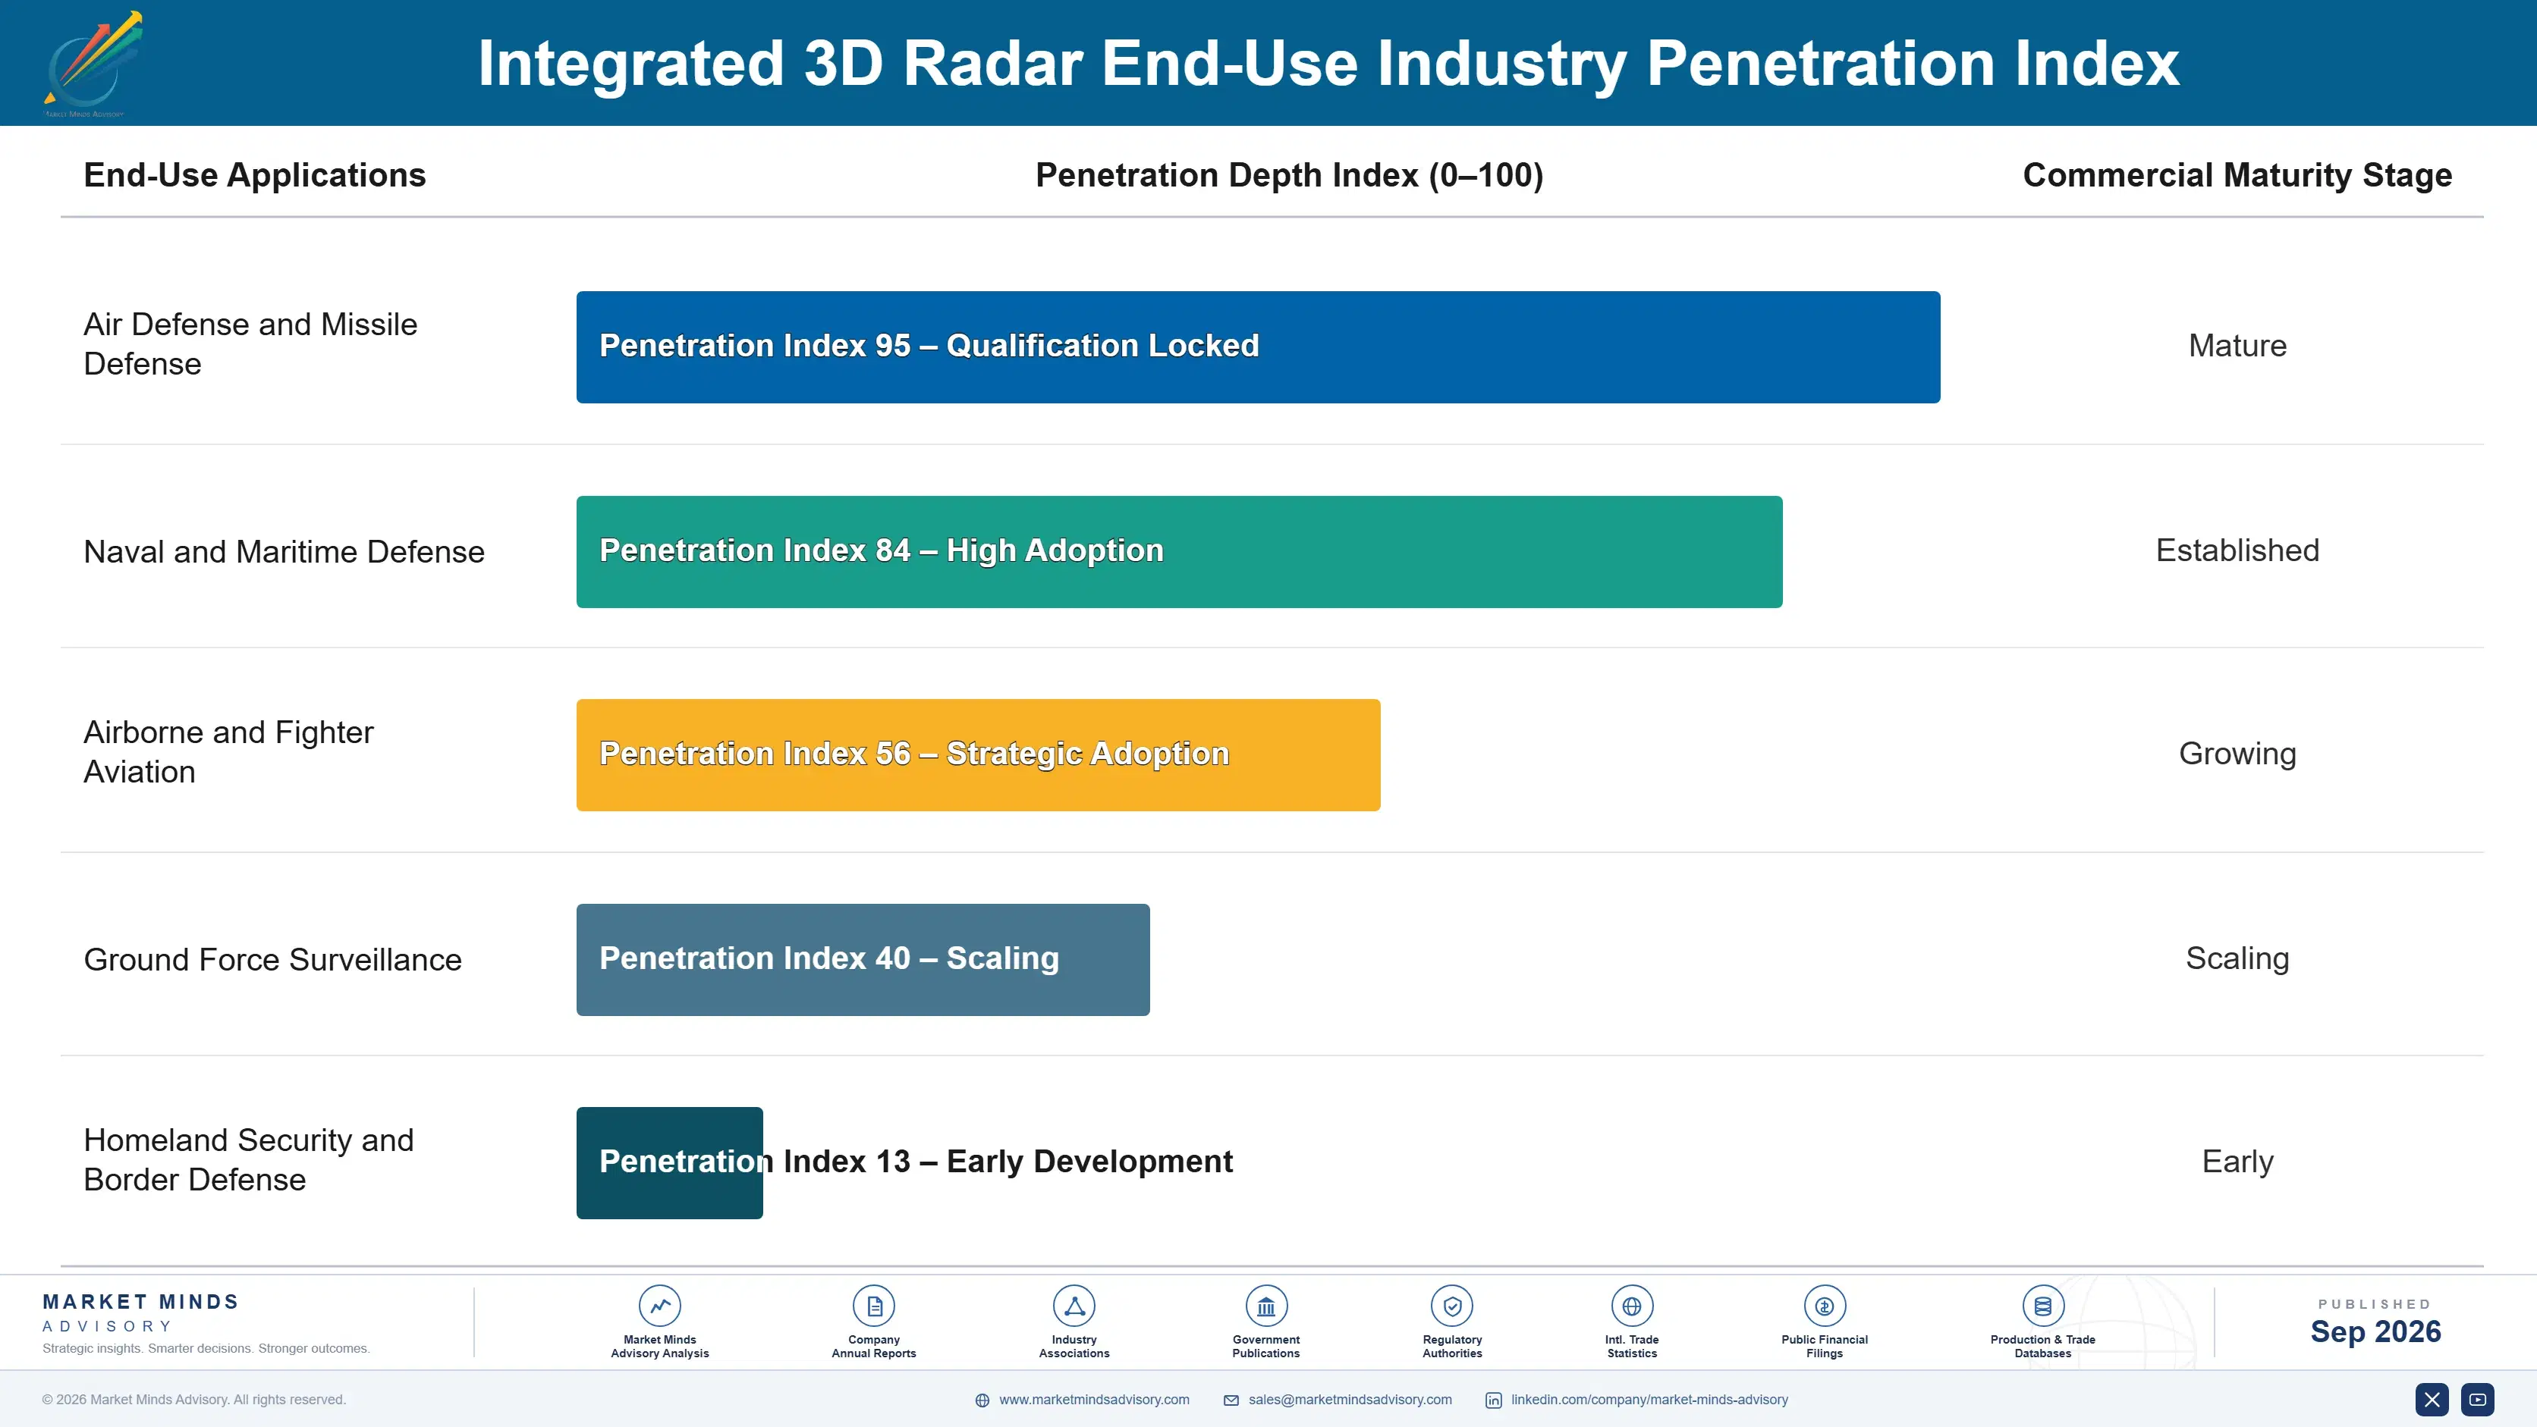Click the page title Integrated 3D Radar heading
2537x1427 pixels.
pyautogui.click(x=1328, y=64)
